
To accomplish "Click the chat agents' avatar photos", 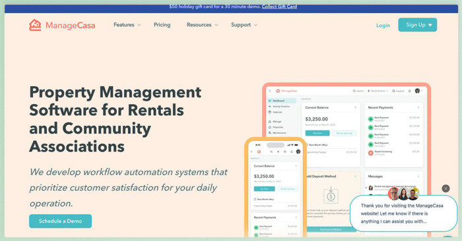I will click(403, 194).
